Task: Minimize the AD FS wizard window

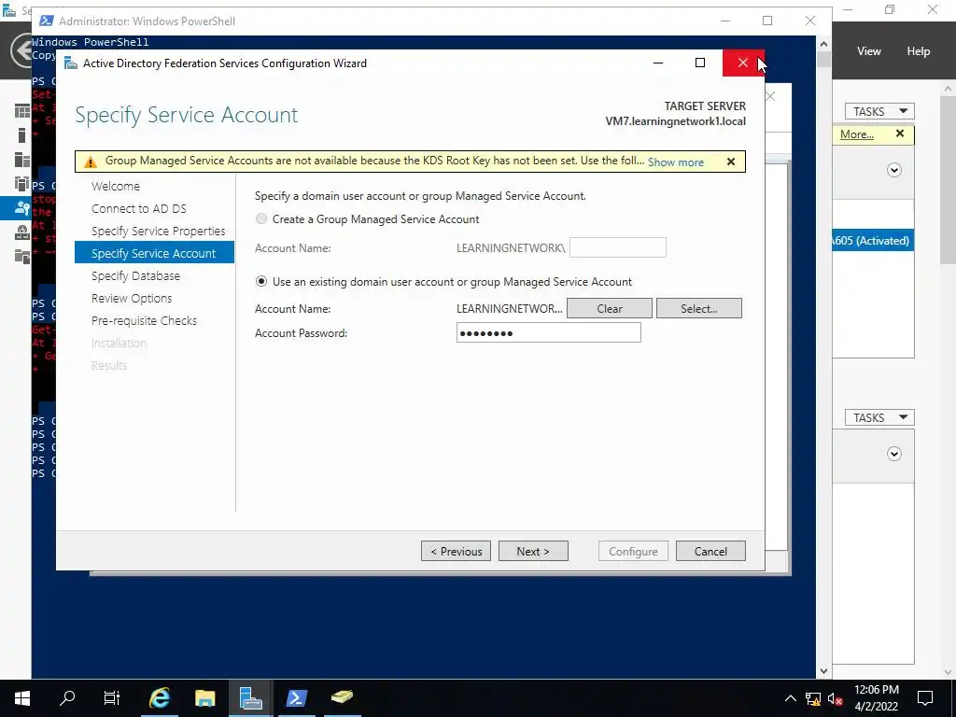Action: click(x=658, y=63)
